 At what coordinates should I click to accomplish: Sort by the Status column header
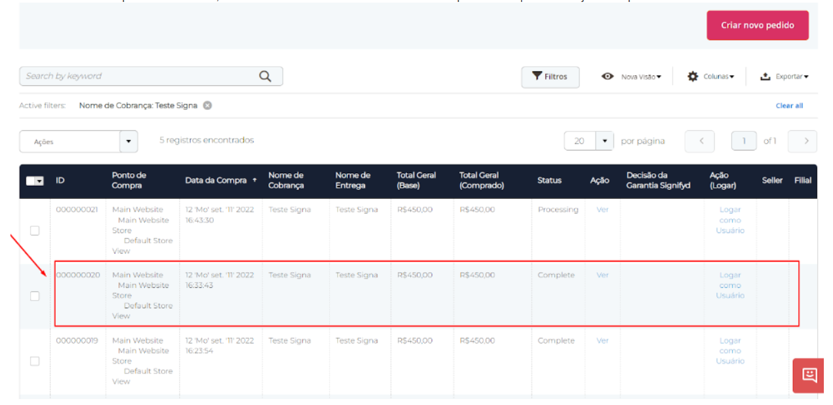click(549, 181)
